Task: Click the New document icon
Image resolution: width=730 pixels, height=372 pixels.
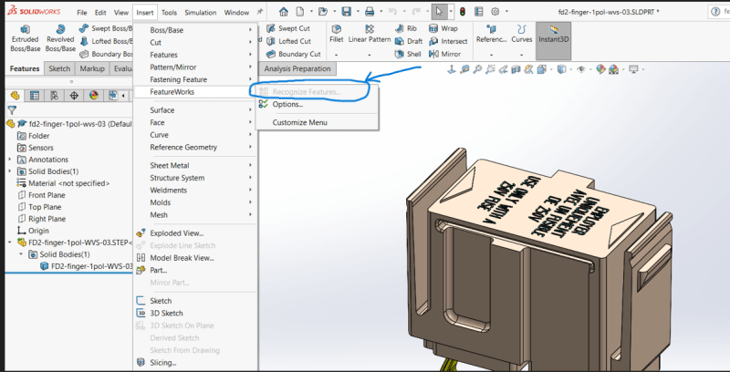Action: point(300,12)
